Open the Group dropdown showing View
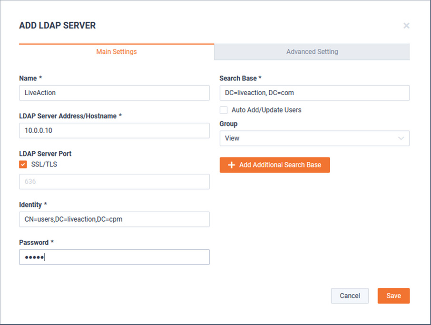The image size is (431, 325). 314,138
